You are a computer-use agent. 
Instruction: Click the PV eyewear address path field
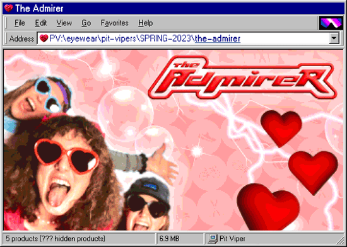click(x=183, y=38)
